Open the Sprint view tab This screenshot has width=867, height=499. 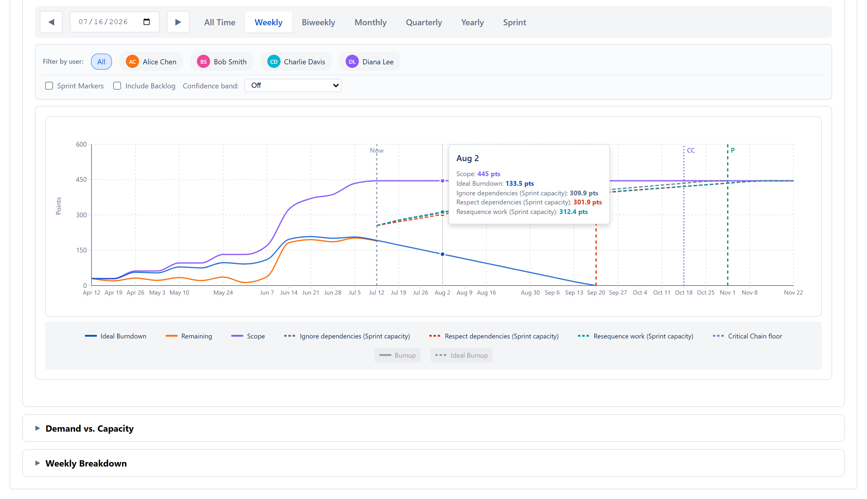point(514,22)
